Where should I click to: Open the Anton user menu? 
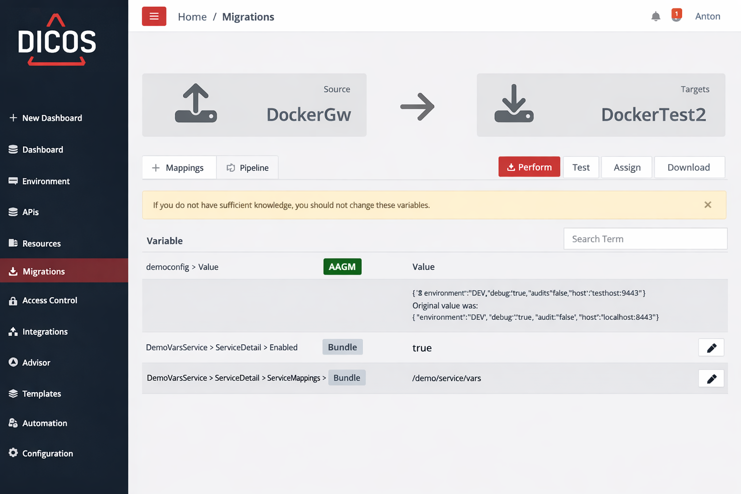coord(707,16)
